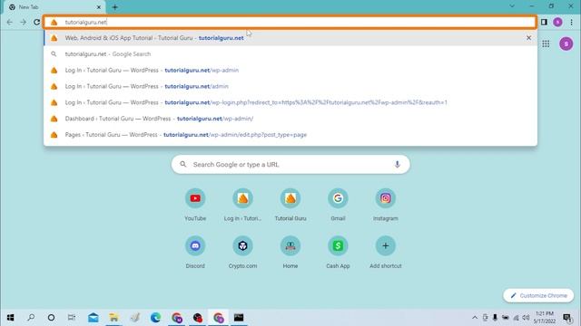The width and height of the screenshot is (581, 326).
Task: Open the large Google account avatar
Action: click(x=566, y=44)
